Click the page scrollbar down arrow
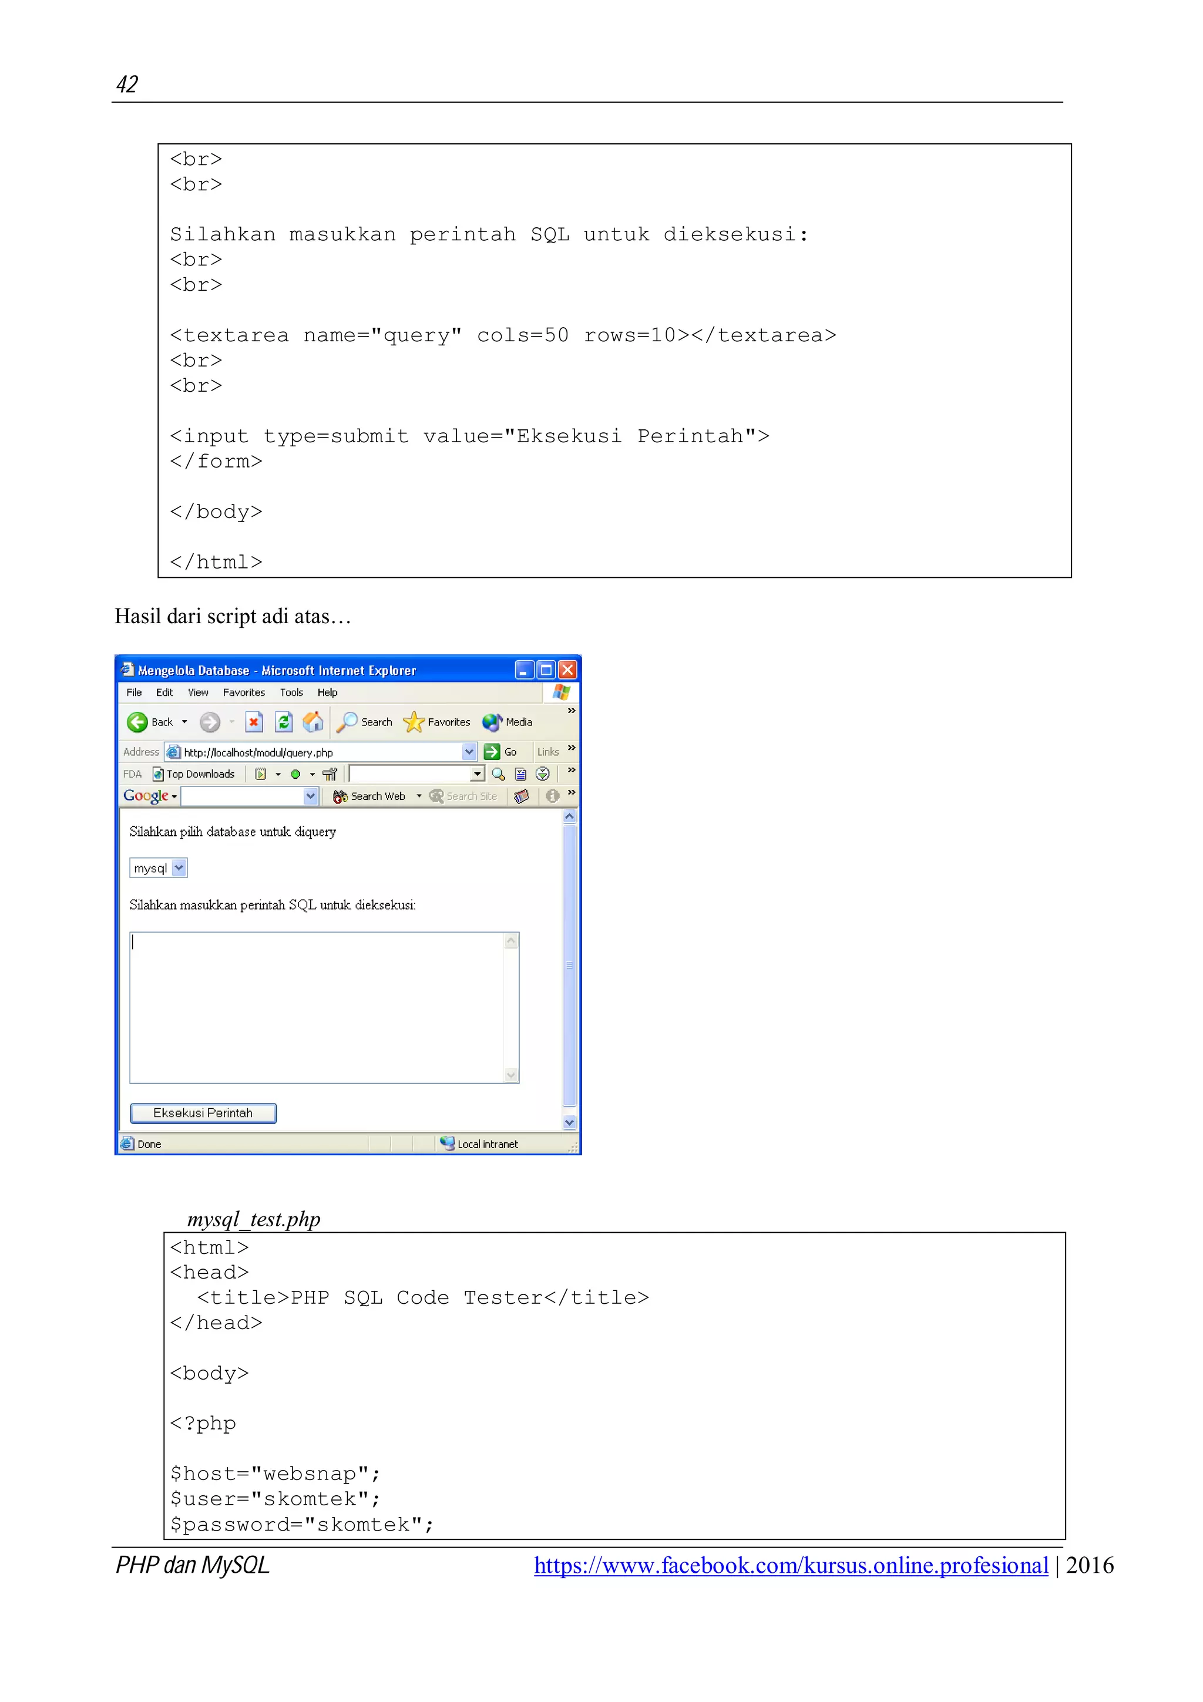 point(569,1122)
